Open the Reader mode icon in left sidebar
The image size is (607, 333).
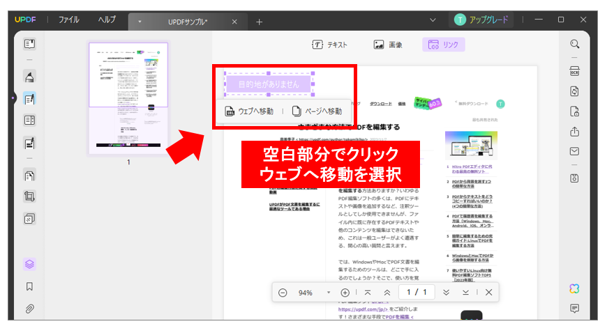29,44
